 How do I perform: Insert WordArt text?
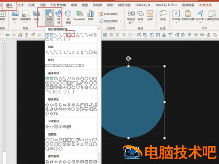tap(200, 15)
